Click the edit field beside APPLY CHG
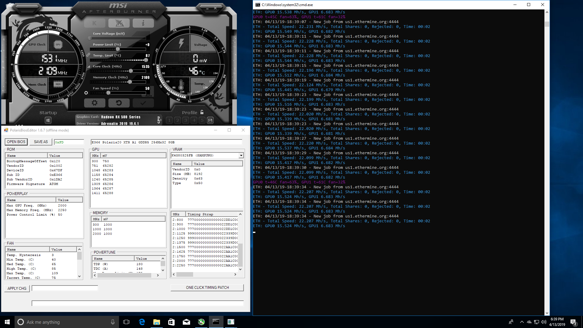 65,288
